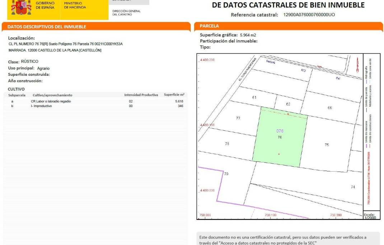Click the GOBIERNO DE ESPAÑA text
The image size is (384, 245).
coord(45,5)
